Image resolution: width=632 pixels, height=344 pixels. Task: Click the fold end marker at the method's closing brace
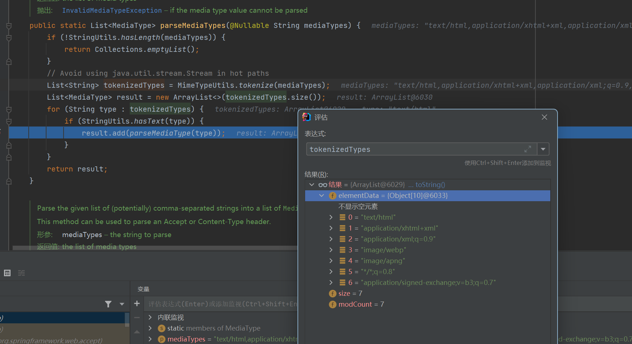coord(9,181)
